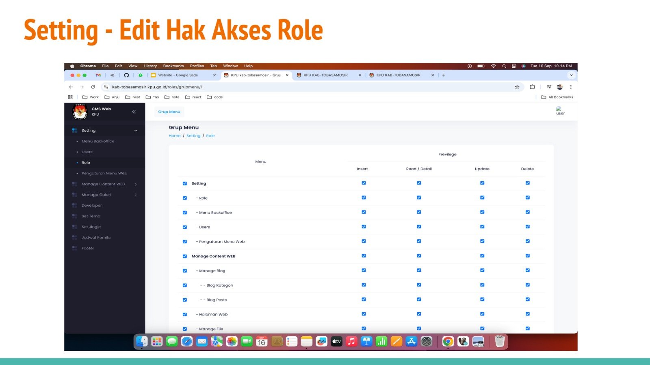
Task: Click the browser reload icon
Action: click(x=93, y=87)
